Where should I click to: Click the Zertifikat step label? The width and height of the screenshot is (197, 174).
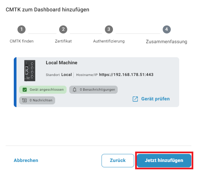point(63,41)
